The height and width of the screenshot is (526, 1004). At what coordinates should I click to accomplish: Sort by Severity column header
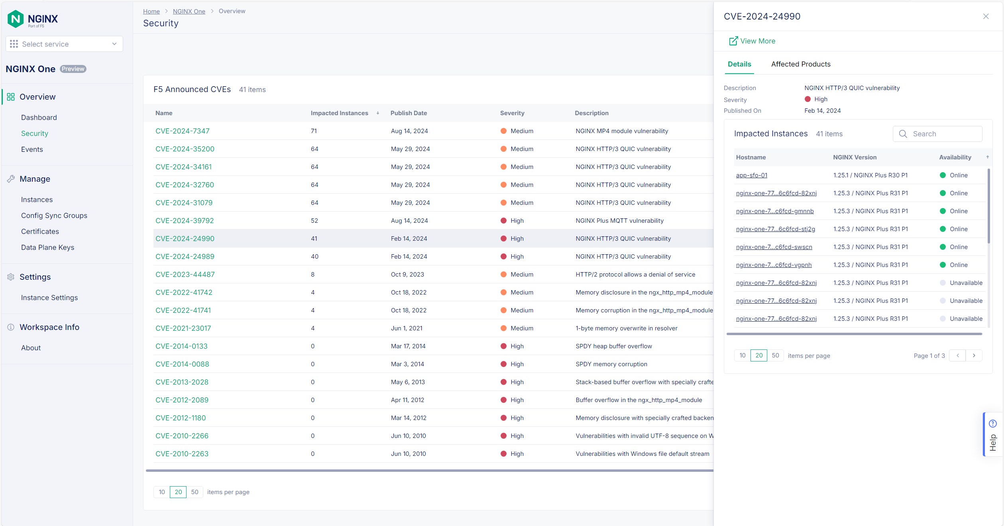click(512, 113)
